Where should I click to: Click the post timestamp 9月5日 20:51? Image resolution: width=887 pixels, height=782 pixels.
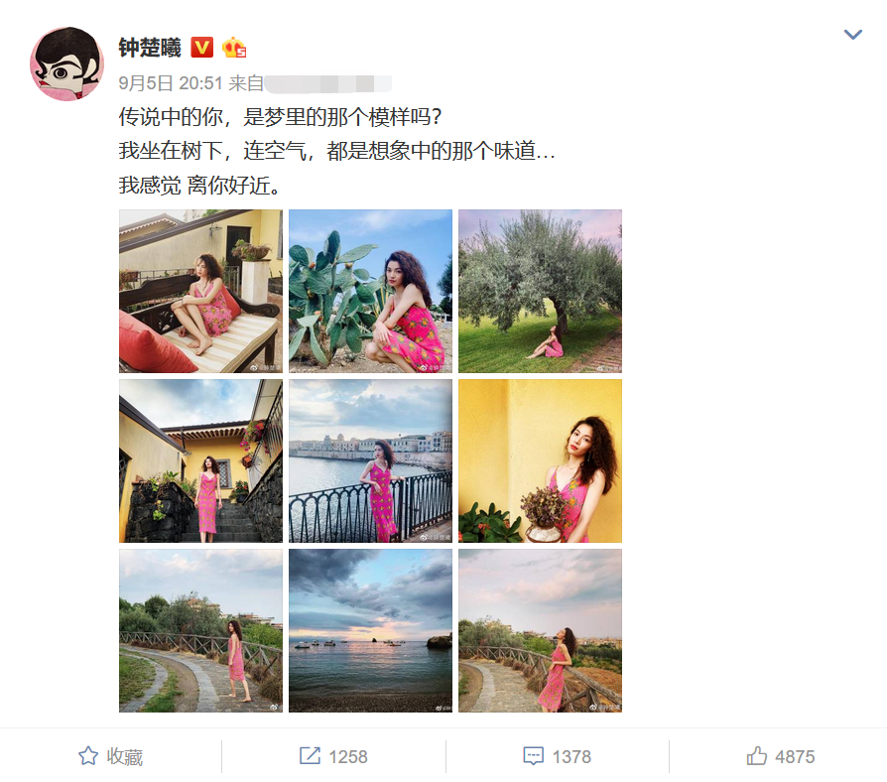(x=171, y=83)
